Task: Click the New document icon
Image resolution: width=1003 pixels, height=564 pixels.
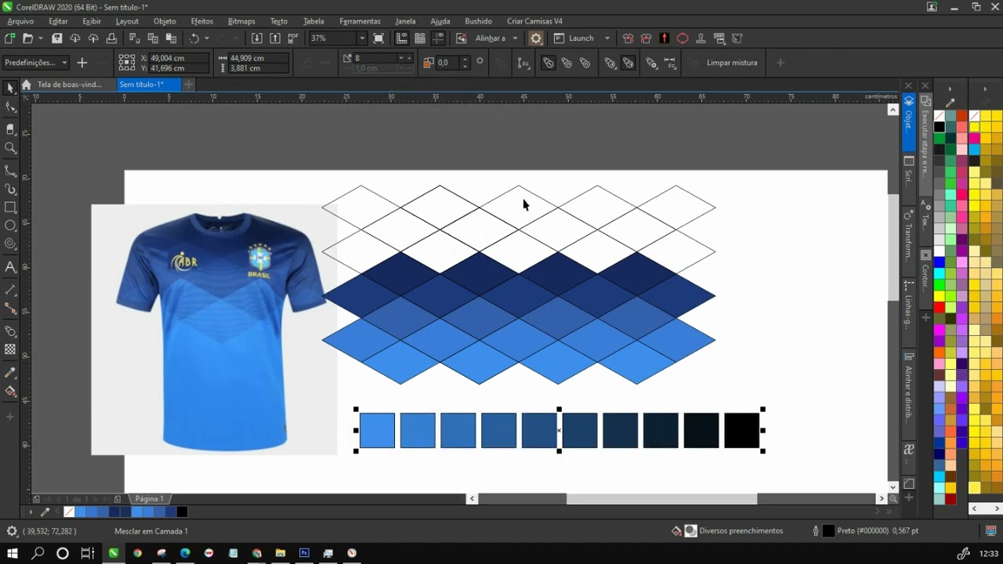Action: click(x=9, y=38)
